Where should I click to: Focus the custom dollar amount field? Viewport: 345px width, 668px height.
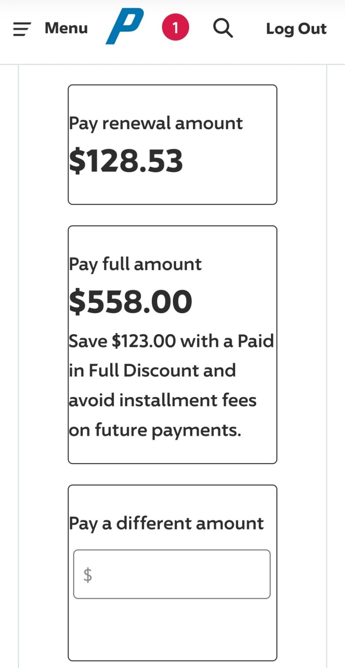tap(177, 574)
